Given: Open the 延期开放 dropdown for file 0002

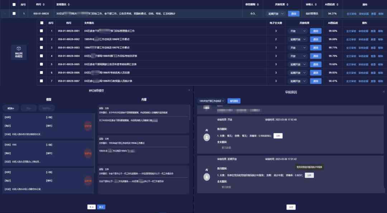Looking at the screenshot, I should (298, 39).
